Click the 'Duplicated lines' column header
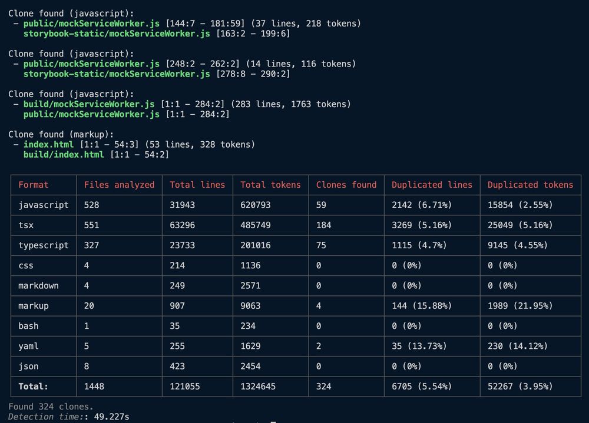 (432, 185)
